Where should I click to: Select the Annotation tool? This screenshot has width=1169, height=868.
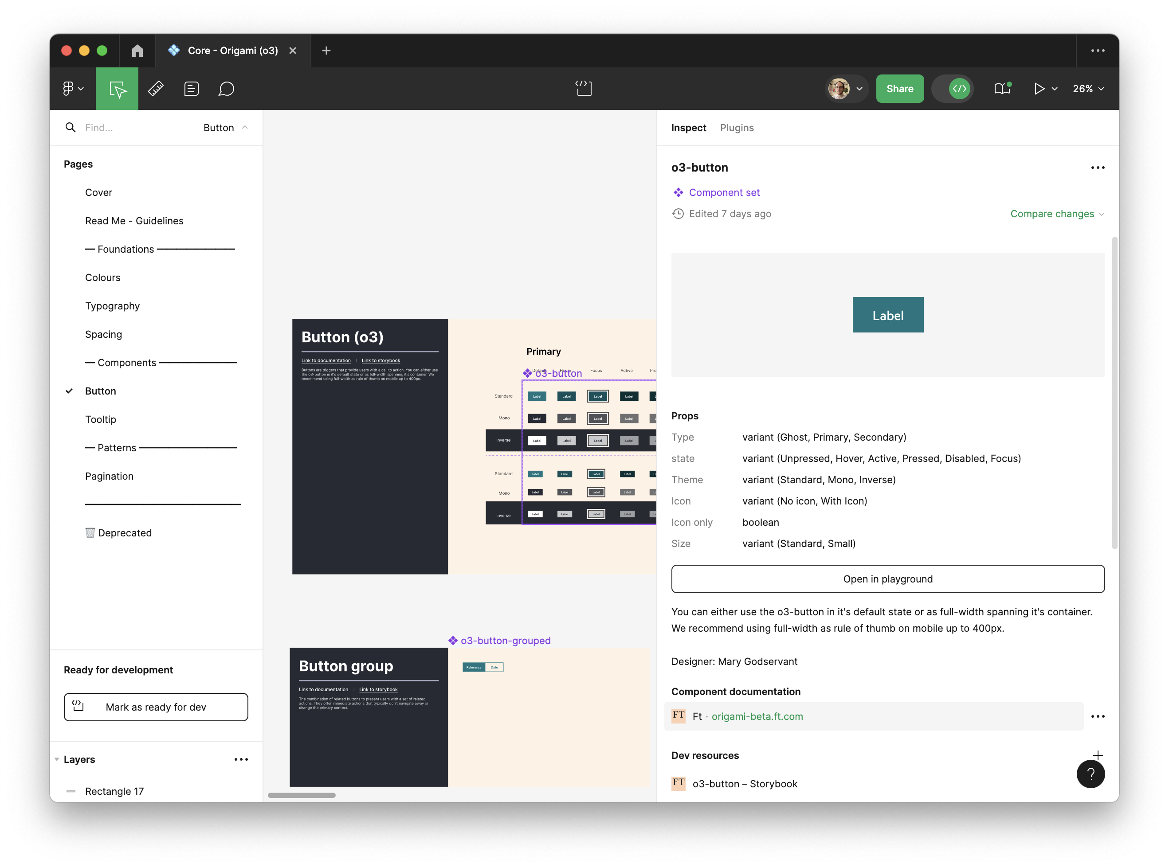[x=191, y=88]
